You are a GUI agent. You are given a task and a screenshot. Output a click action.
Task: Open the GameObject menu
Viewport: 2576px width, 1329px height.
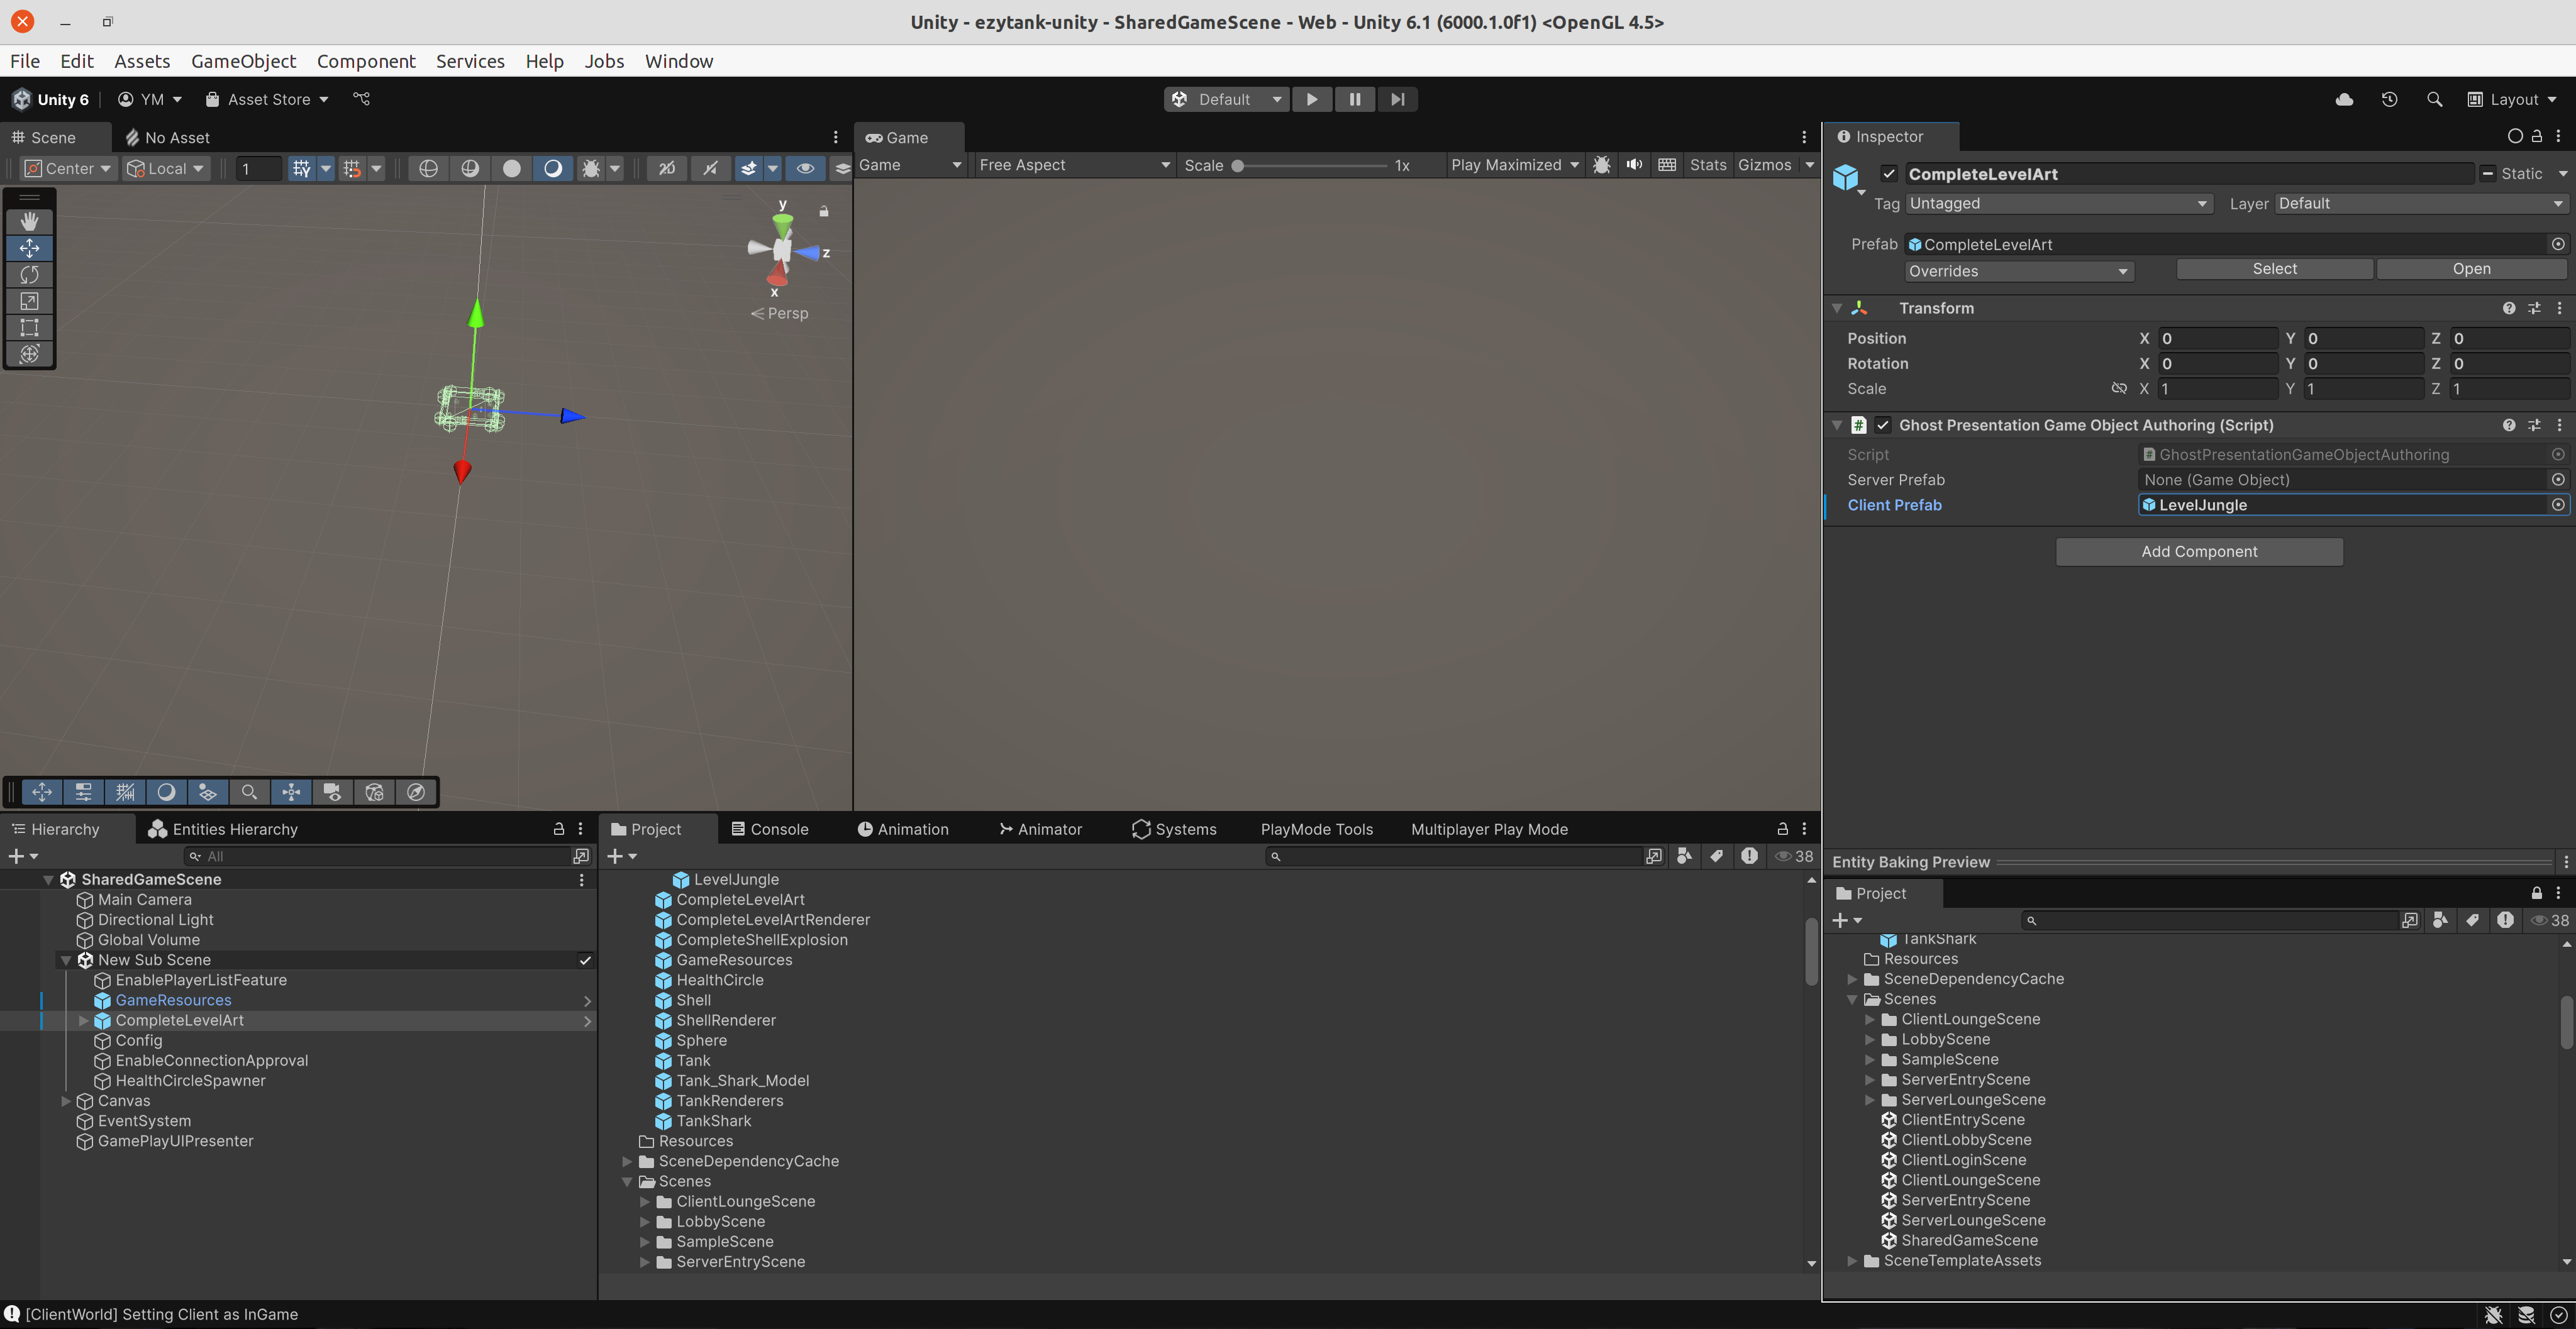[x=243, y=61]
